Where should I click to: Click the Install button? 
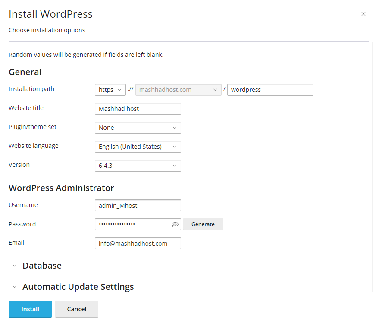[x=30, y=309]
